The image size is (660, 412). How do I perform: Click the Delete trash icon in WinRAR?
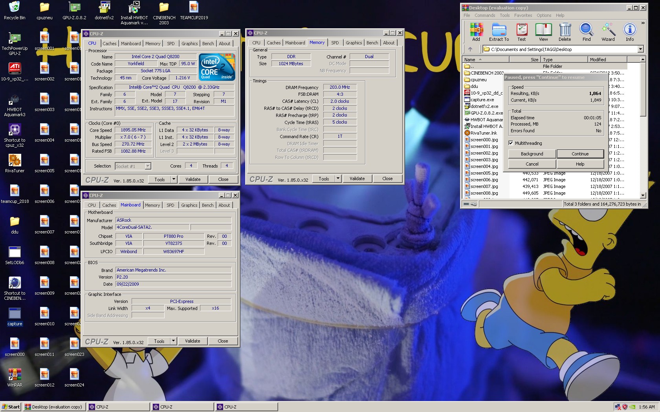pos(565,32)
